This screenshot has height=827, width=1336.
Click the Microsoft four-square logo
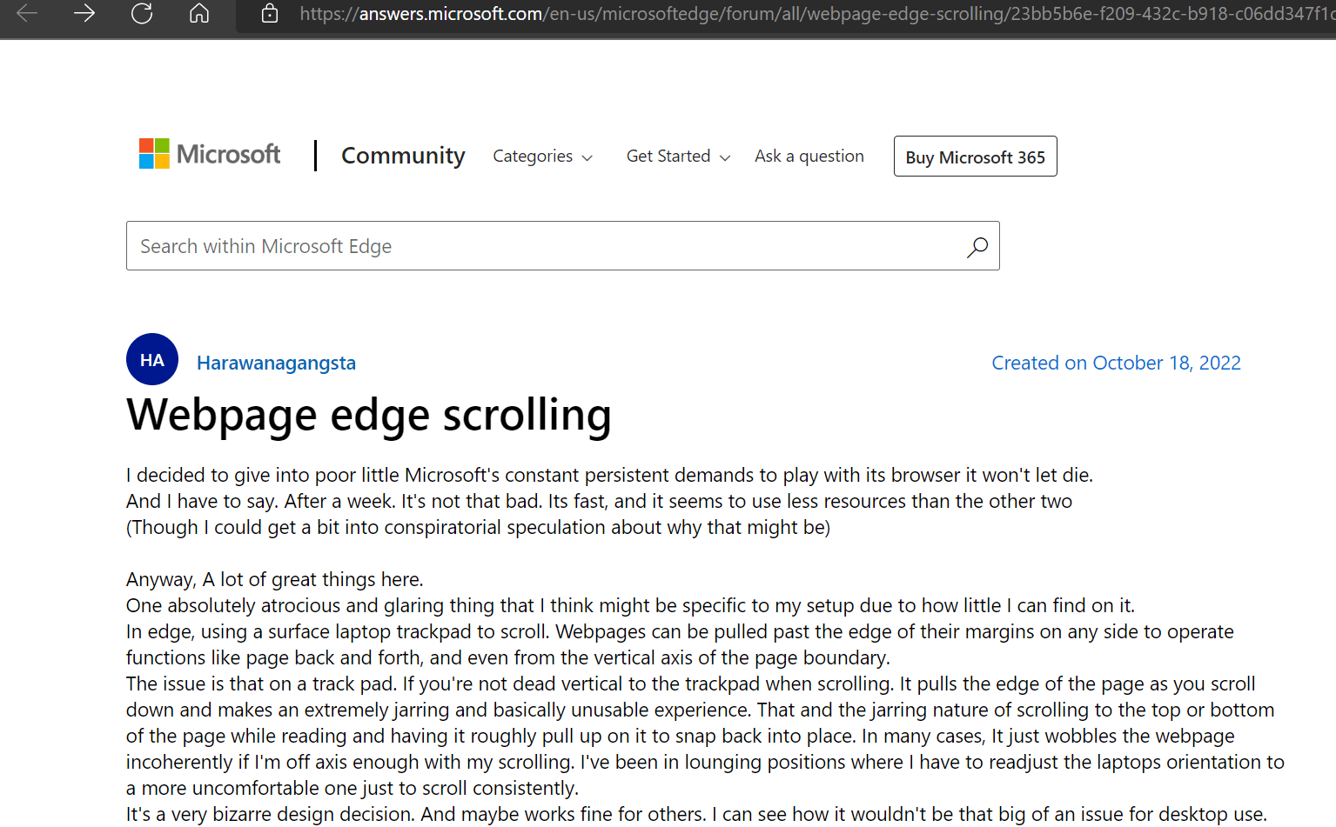click(152, 153)
